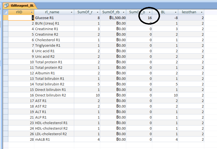Click the HDL-cholesterol R2 cell

point(54,128)
